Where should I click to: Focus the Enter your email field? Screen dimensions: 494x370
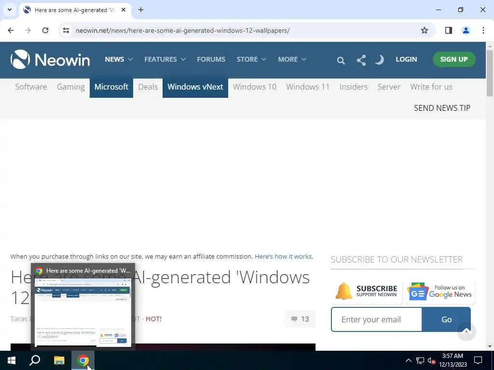click(376, 319)
